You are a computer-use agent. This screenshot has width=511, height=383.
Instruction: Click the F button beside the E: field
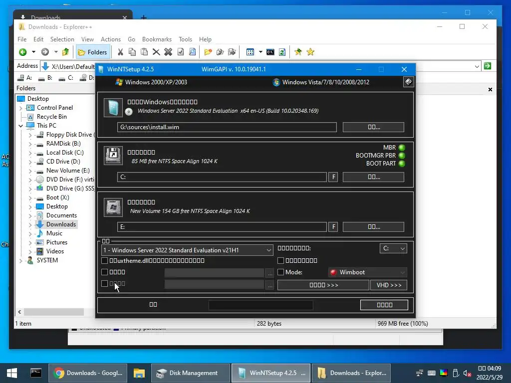coord(333,227)
